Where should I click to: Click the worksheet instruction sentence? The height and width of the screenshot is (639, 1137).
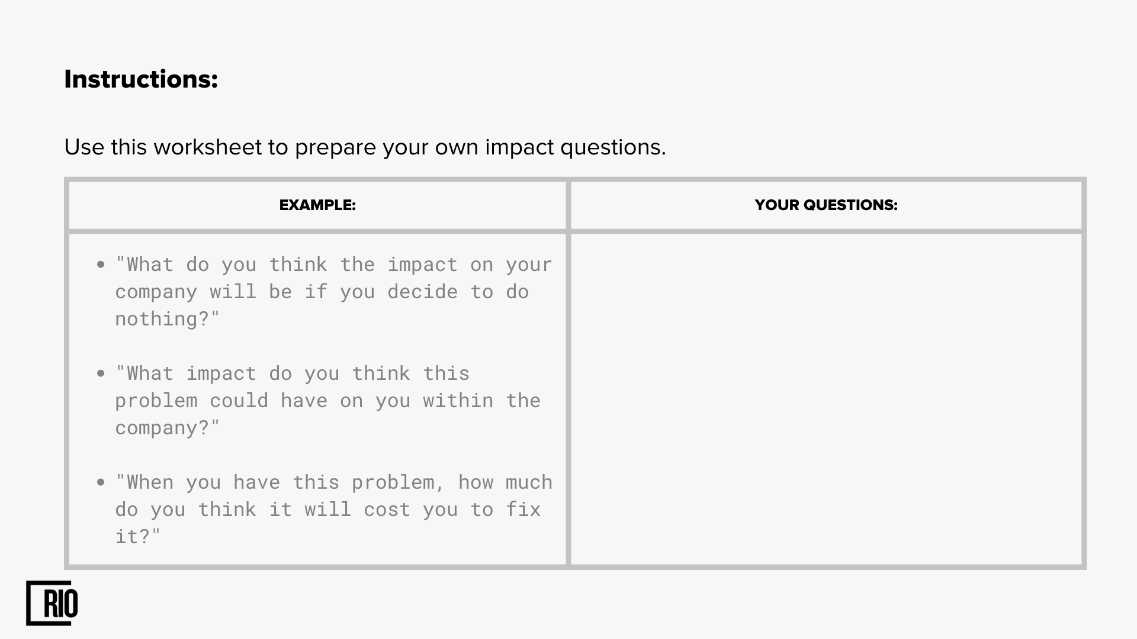tap(365, 147)
